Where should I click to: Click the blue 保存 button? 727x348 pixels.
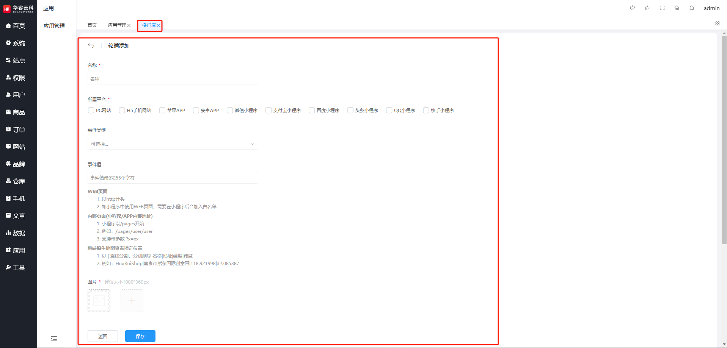[x=140, y=336]
